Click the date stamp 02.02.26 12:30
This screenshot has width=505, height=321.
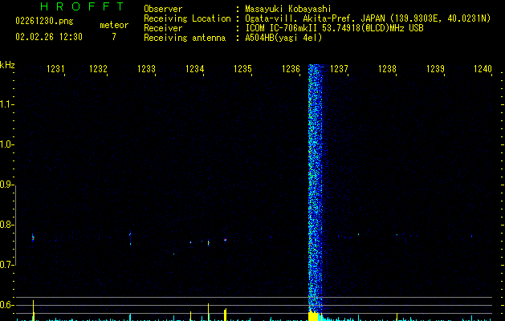[x=49, y=37]
